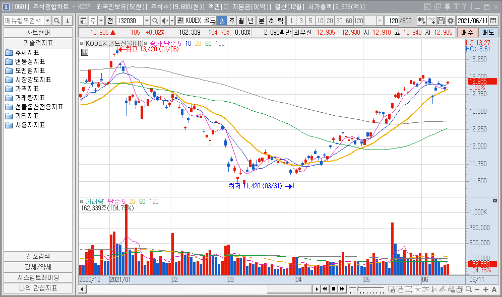Click the title bar help question mark
The width and height of the screenshot is (502, 297).
(464, 7)
